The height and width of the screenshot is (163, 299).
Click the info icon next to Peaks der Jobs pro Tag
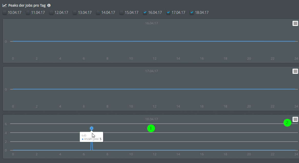click(x=49, y=6)
